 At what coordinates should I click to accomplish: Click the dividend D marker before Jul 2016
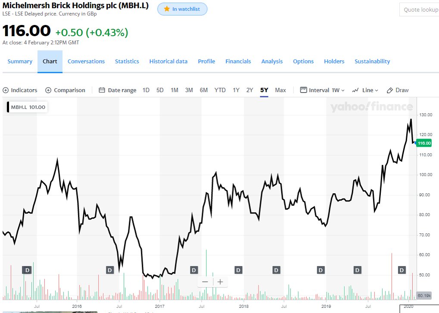110,270
